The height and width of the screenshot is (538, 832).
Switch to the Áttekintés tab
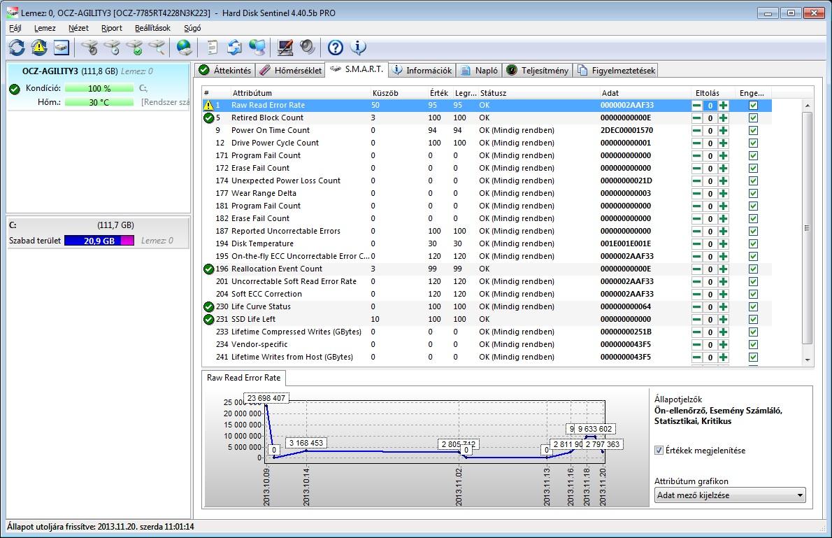tap(225, 70)
